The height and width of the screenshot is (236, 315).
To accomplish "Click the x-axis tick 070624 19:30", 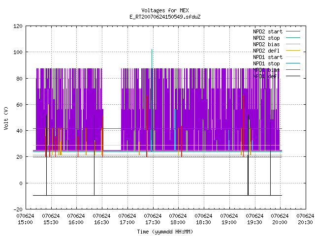I will click(254, 219).
